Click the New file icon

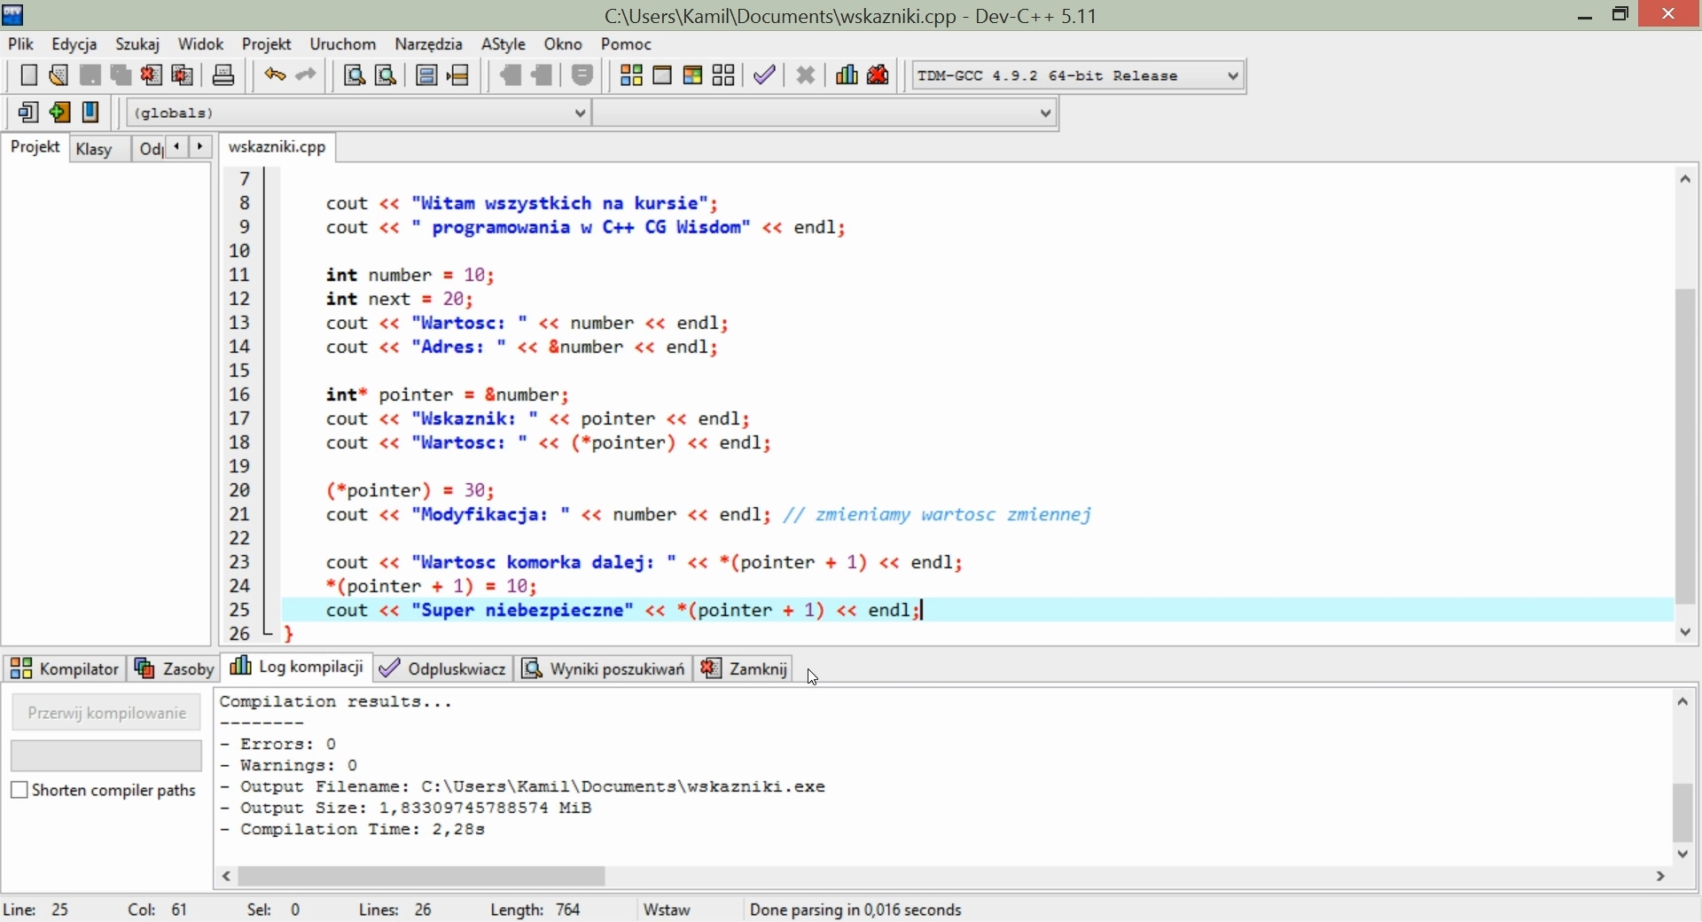28,76
